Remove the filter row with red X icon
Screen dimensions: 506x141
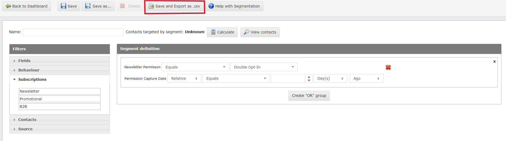click(388, 67)
